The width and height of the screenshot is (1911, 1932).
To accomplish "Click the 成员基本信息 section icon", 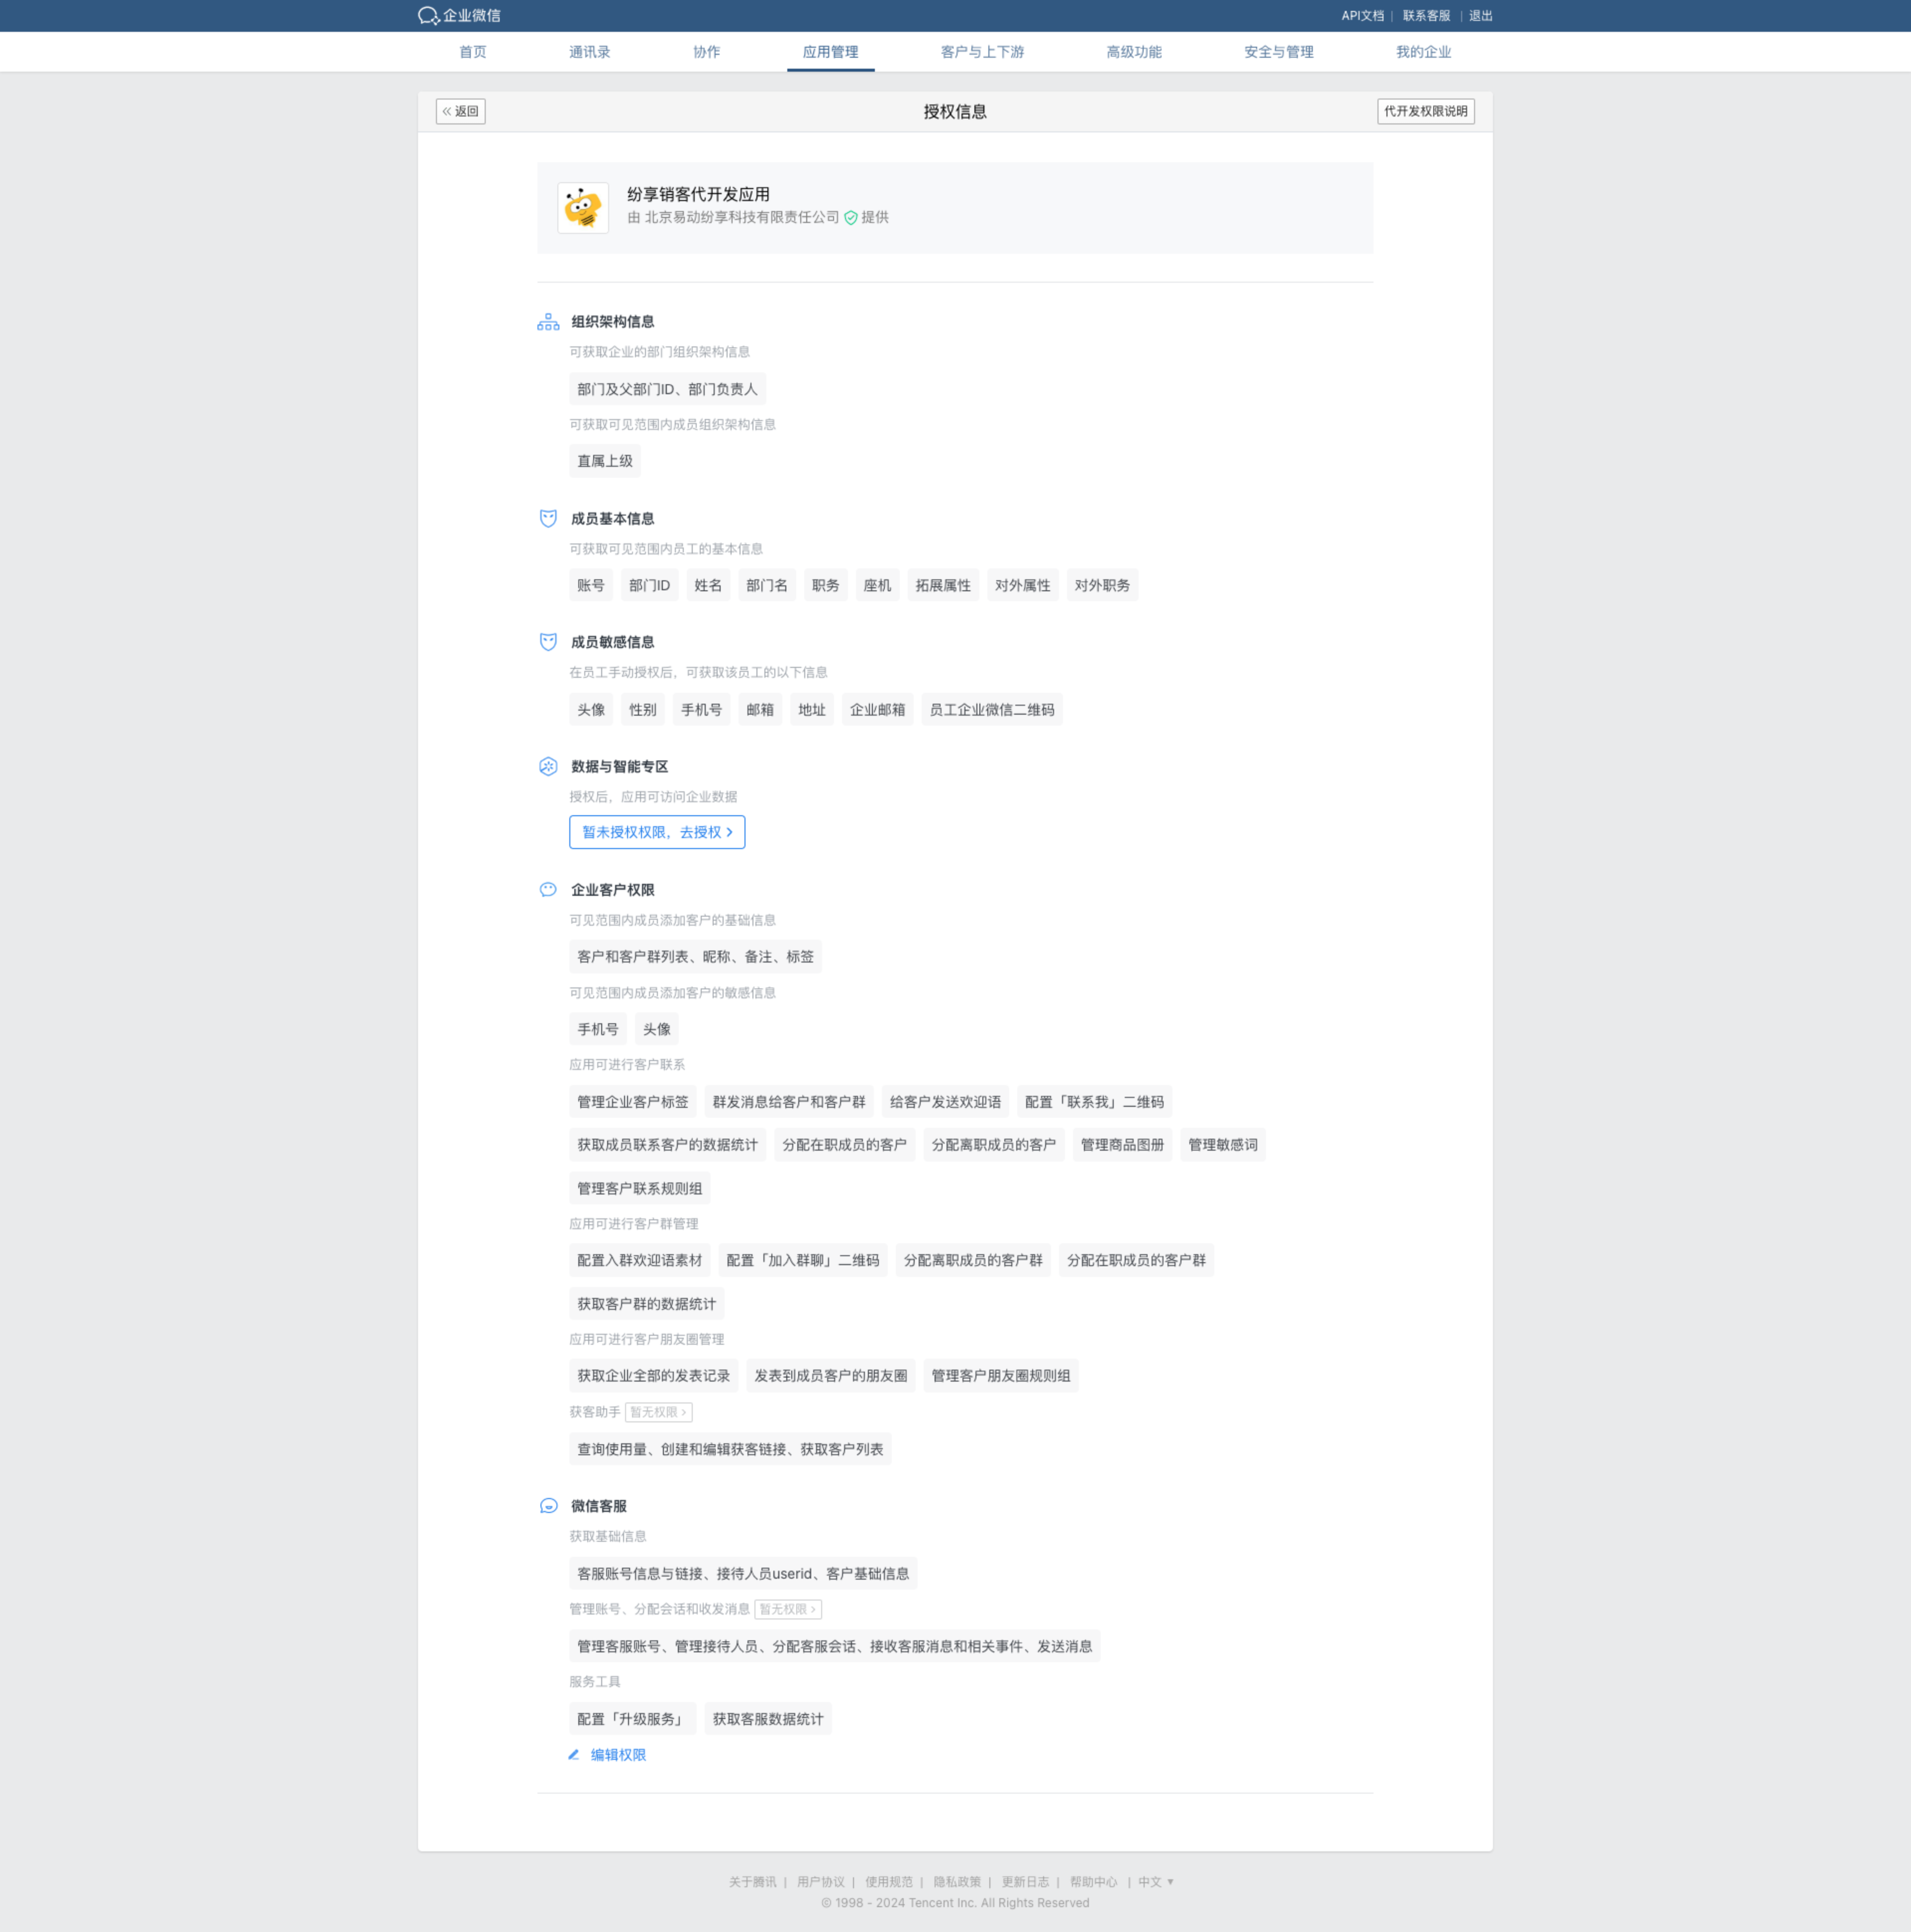I will pos(548,518).
